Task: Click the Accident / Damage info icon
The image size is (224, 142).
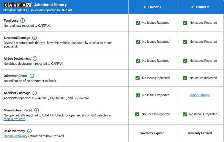Action: click(34, 93)
